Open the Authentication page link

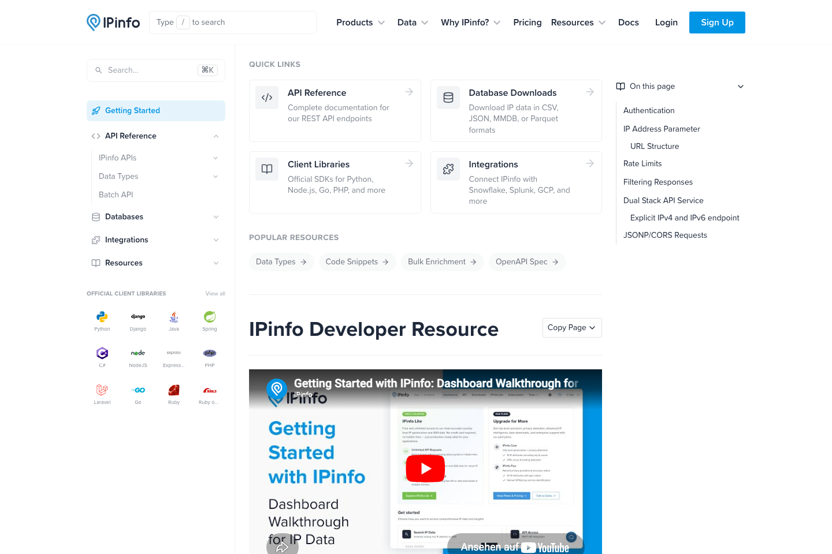(x=648, y=110)
